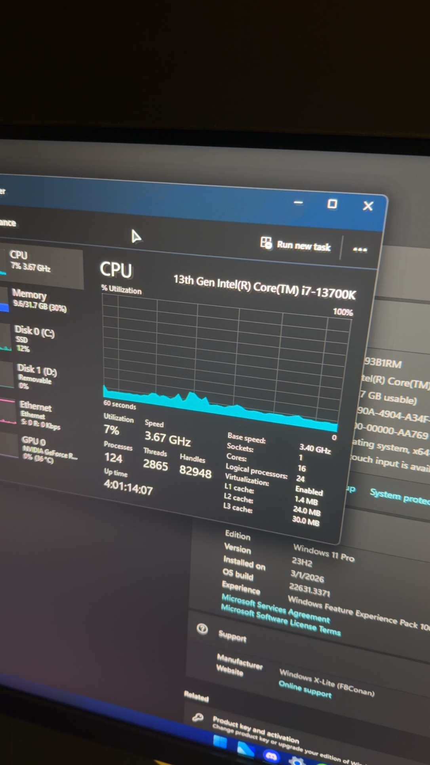Screen dimensions: 430x765
Task: Click the 24 logical processors value
Action: point(301,479)
